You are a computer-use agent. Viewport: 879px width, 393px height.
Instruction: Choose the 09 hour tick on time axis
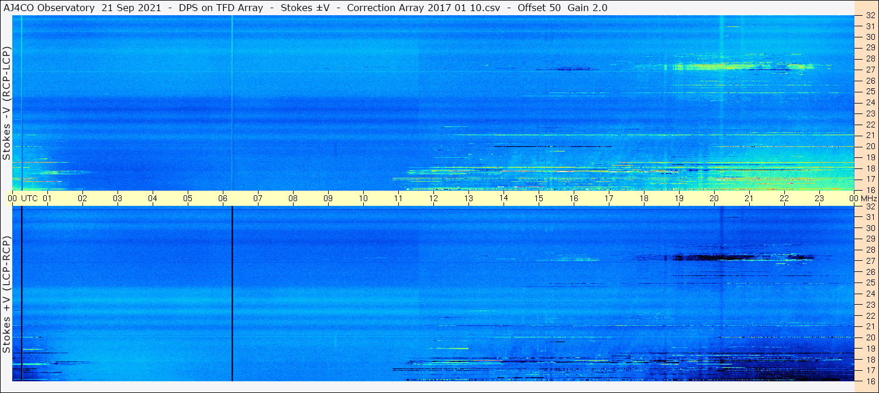pos(328,198)
